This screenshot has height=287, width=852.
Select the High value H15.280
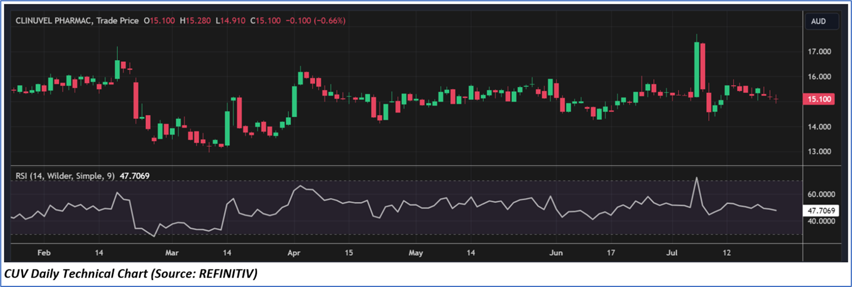195,21
